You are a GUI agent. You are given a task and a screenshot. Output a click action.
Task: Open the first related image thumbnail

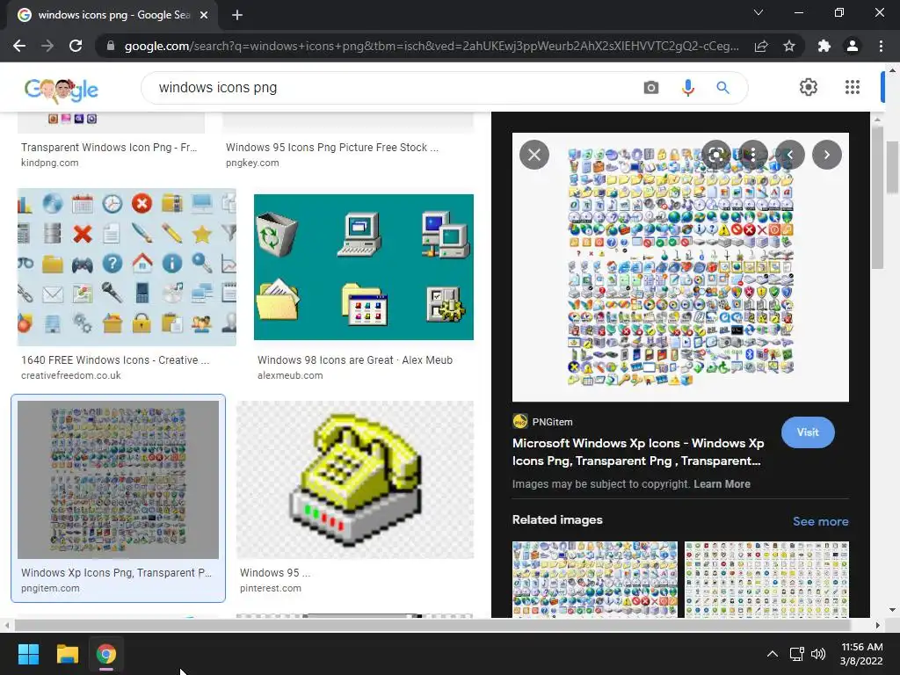[x=595, y=579]
